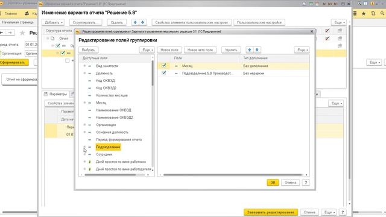Expand Месяц in available fields list
This screenshot has width=386, height=217.
[x=84, y=102]
